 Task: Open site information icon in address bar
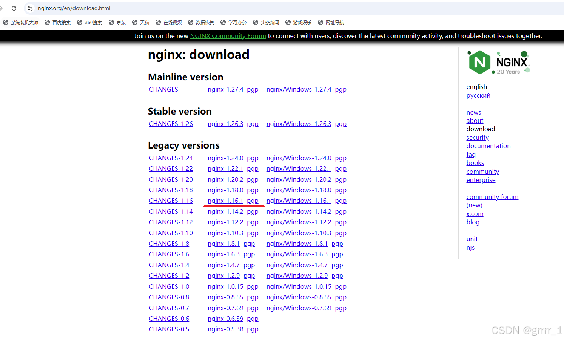pyautogui.click(x=30, y=8)
